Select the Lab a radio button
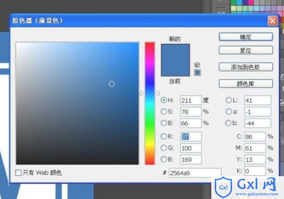Viewport: 284px width, 199px height. (x=228, y=111)
